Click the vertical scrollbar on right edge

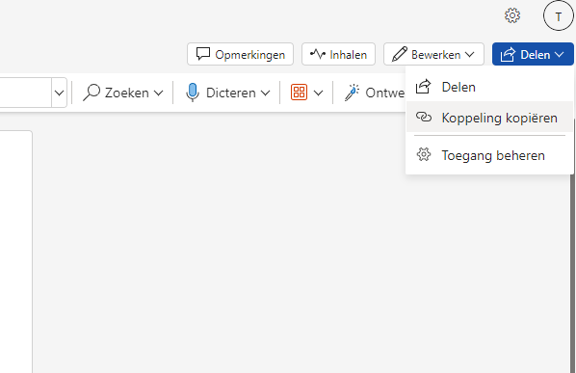(574, 274)
